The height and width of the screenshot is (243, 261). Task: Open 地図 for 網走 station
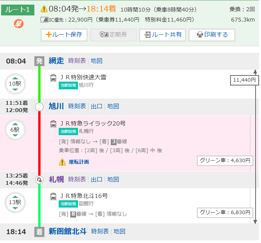click(x=97, y=61)
